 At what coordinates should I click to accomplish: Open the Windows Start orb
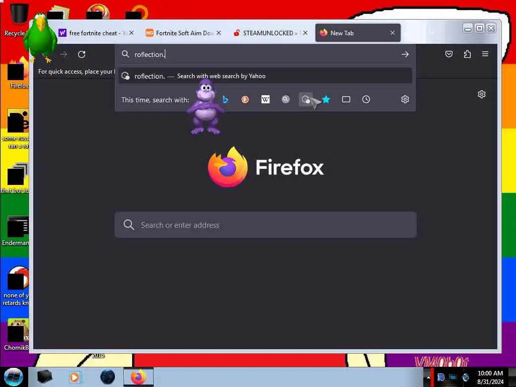tap(14, 377)
